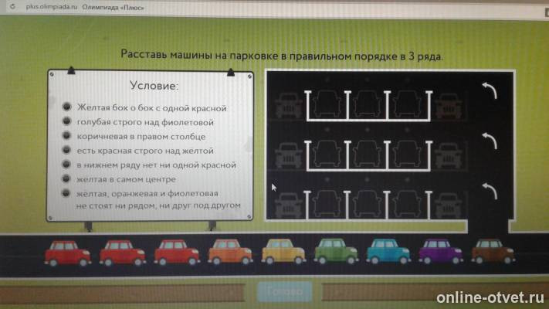Click the Олимпиада «Плюс» page title
The image size is (549, 309).
[113, 7]
